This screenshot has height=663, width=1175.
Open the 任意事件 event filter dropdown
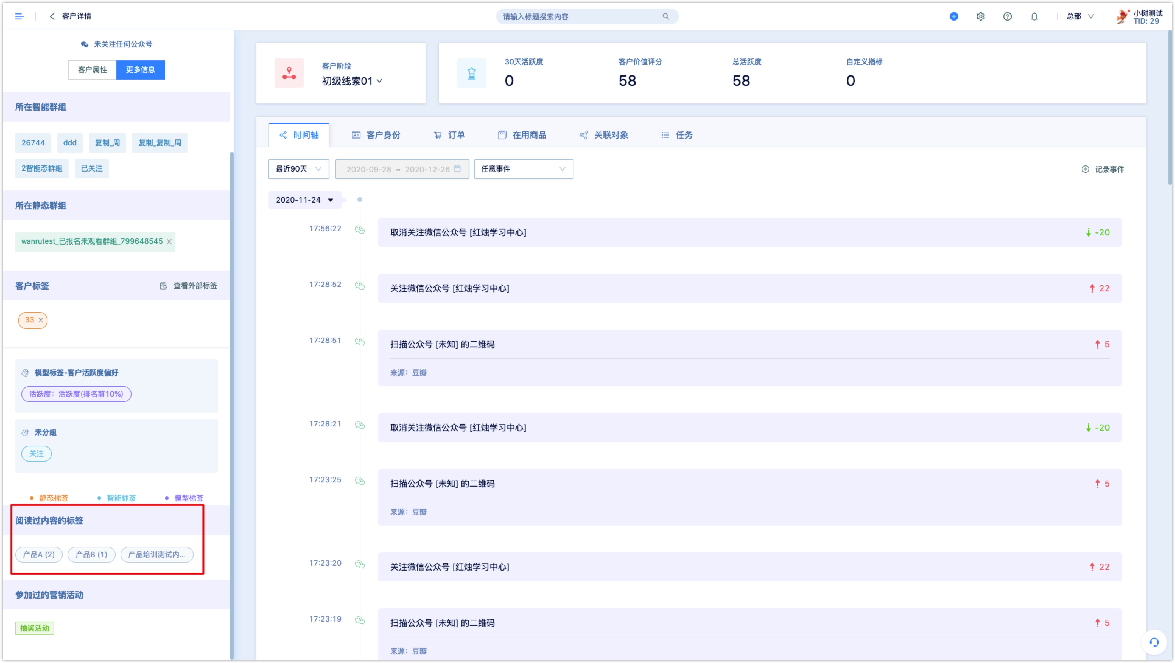click(524, 169)
